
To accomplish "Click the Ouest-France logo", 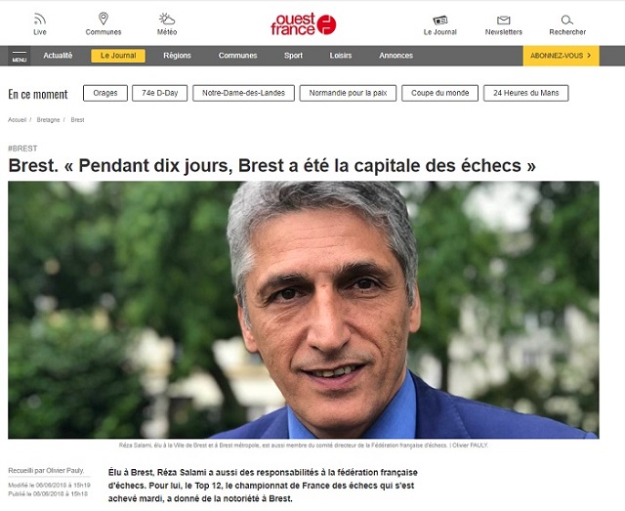I will pyautogui.click(x=304, y=23).
